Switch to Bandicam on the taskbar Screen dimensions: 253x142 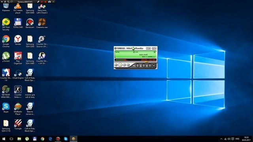pos(58,139)
